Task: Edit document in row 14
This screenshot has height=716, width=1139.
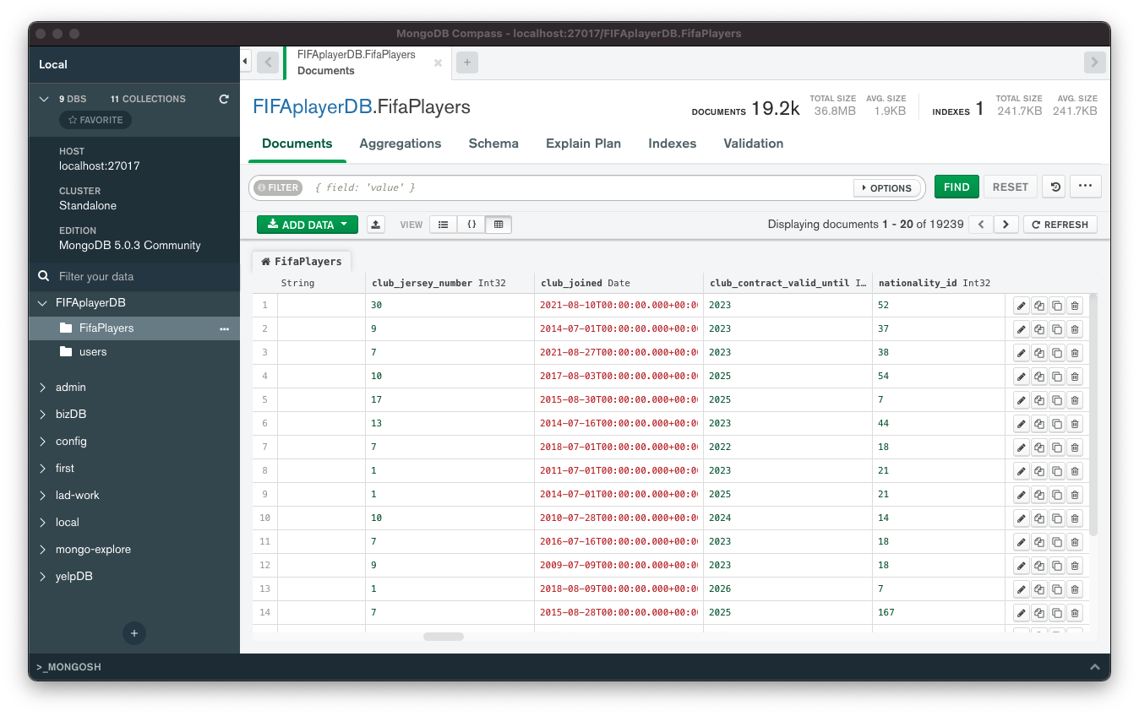Action: (1021, 613)
